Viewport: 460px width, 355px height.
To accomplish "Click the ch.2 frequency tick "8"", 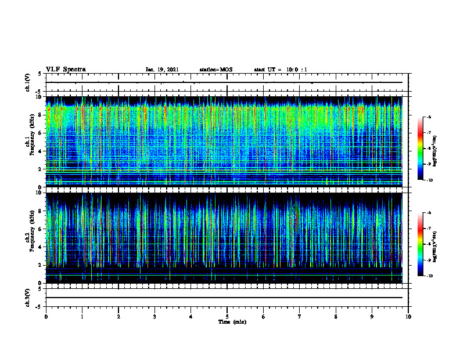I will 41,211.
